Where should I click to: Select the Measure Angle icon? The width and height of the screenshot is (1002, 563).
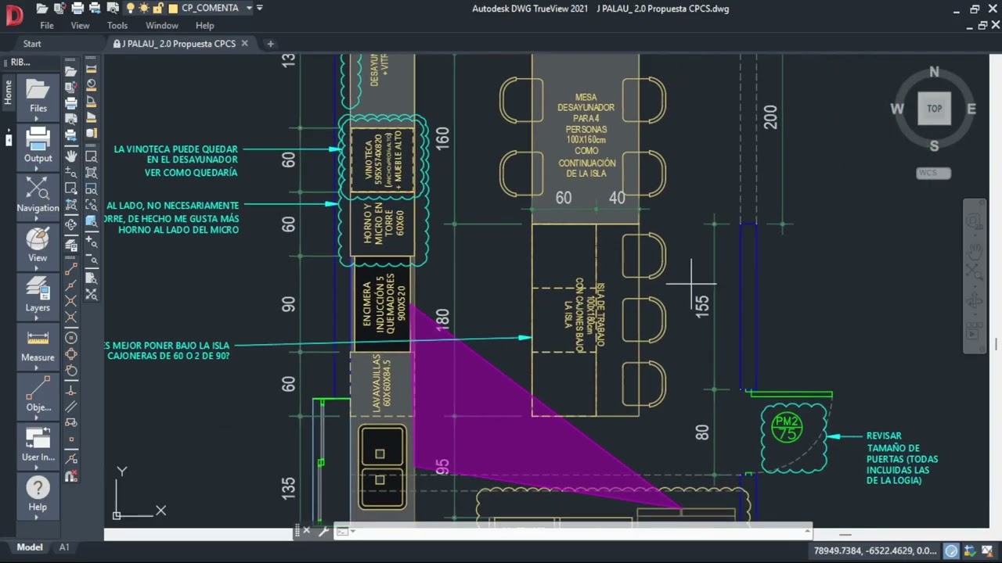pyautogui.click(x=91, y=101)
